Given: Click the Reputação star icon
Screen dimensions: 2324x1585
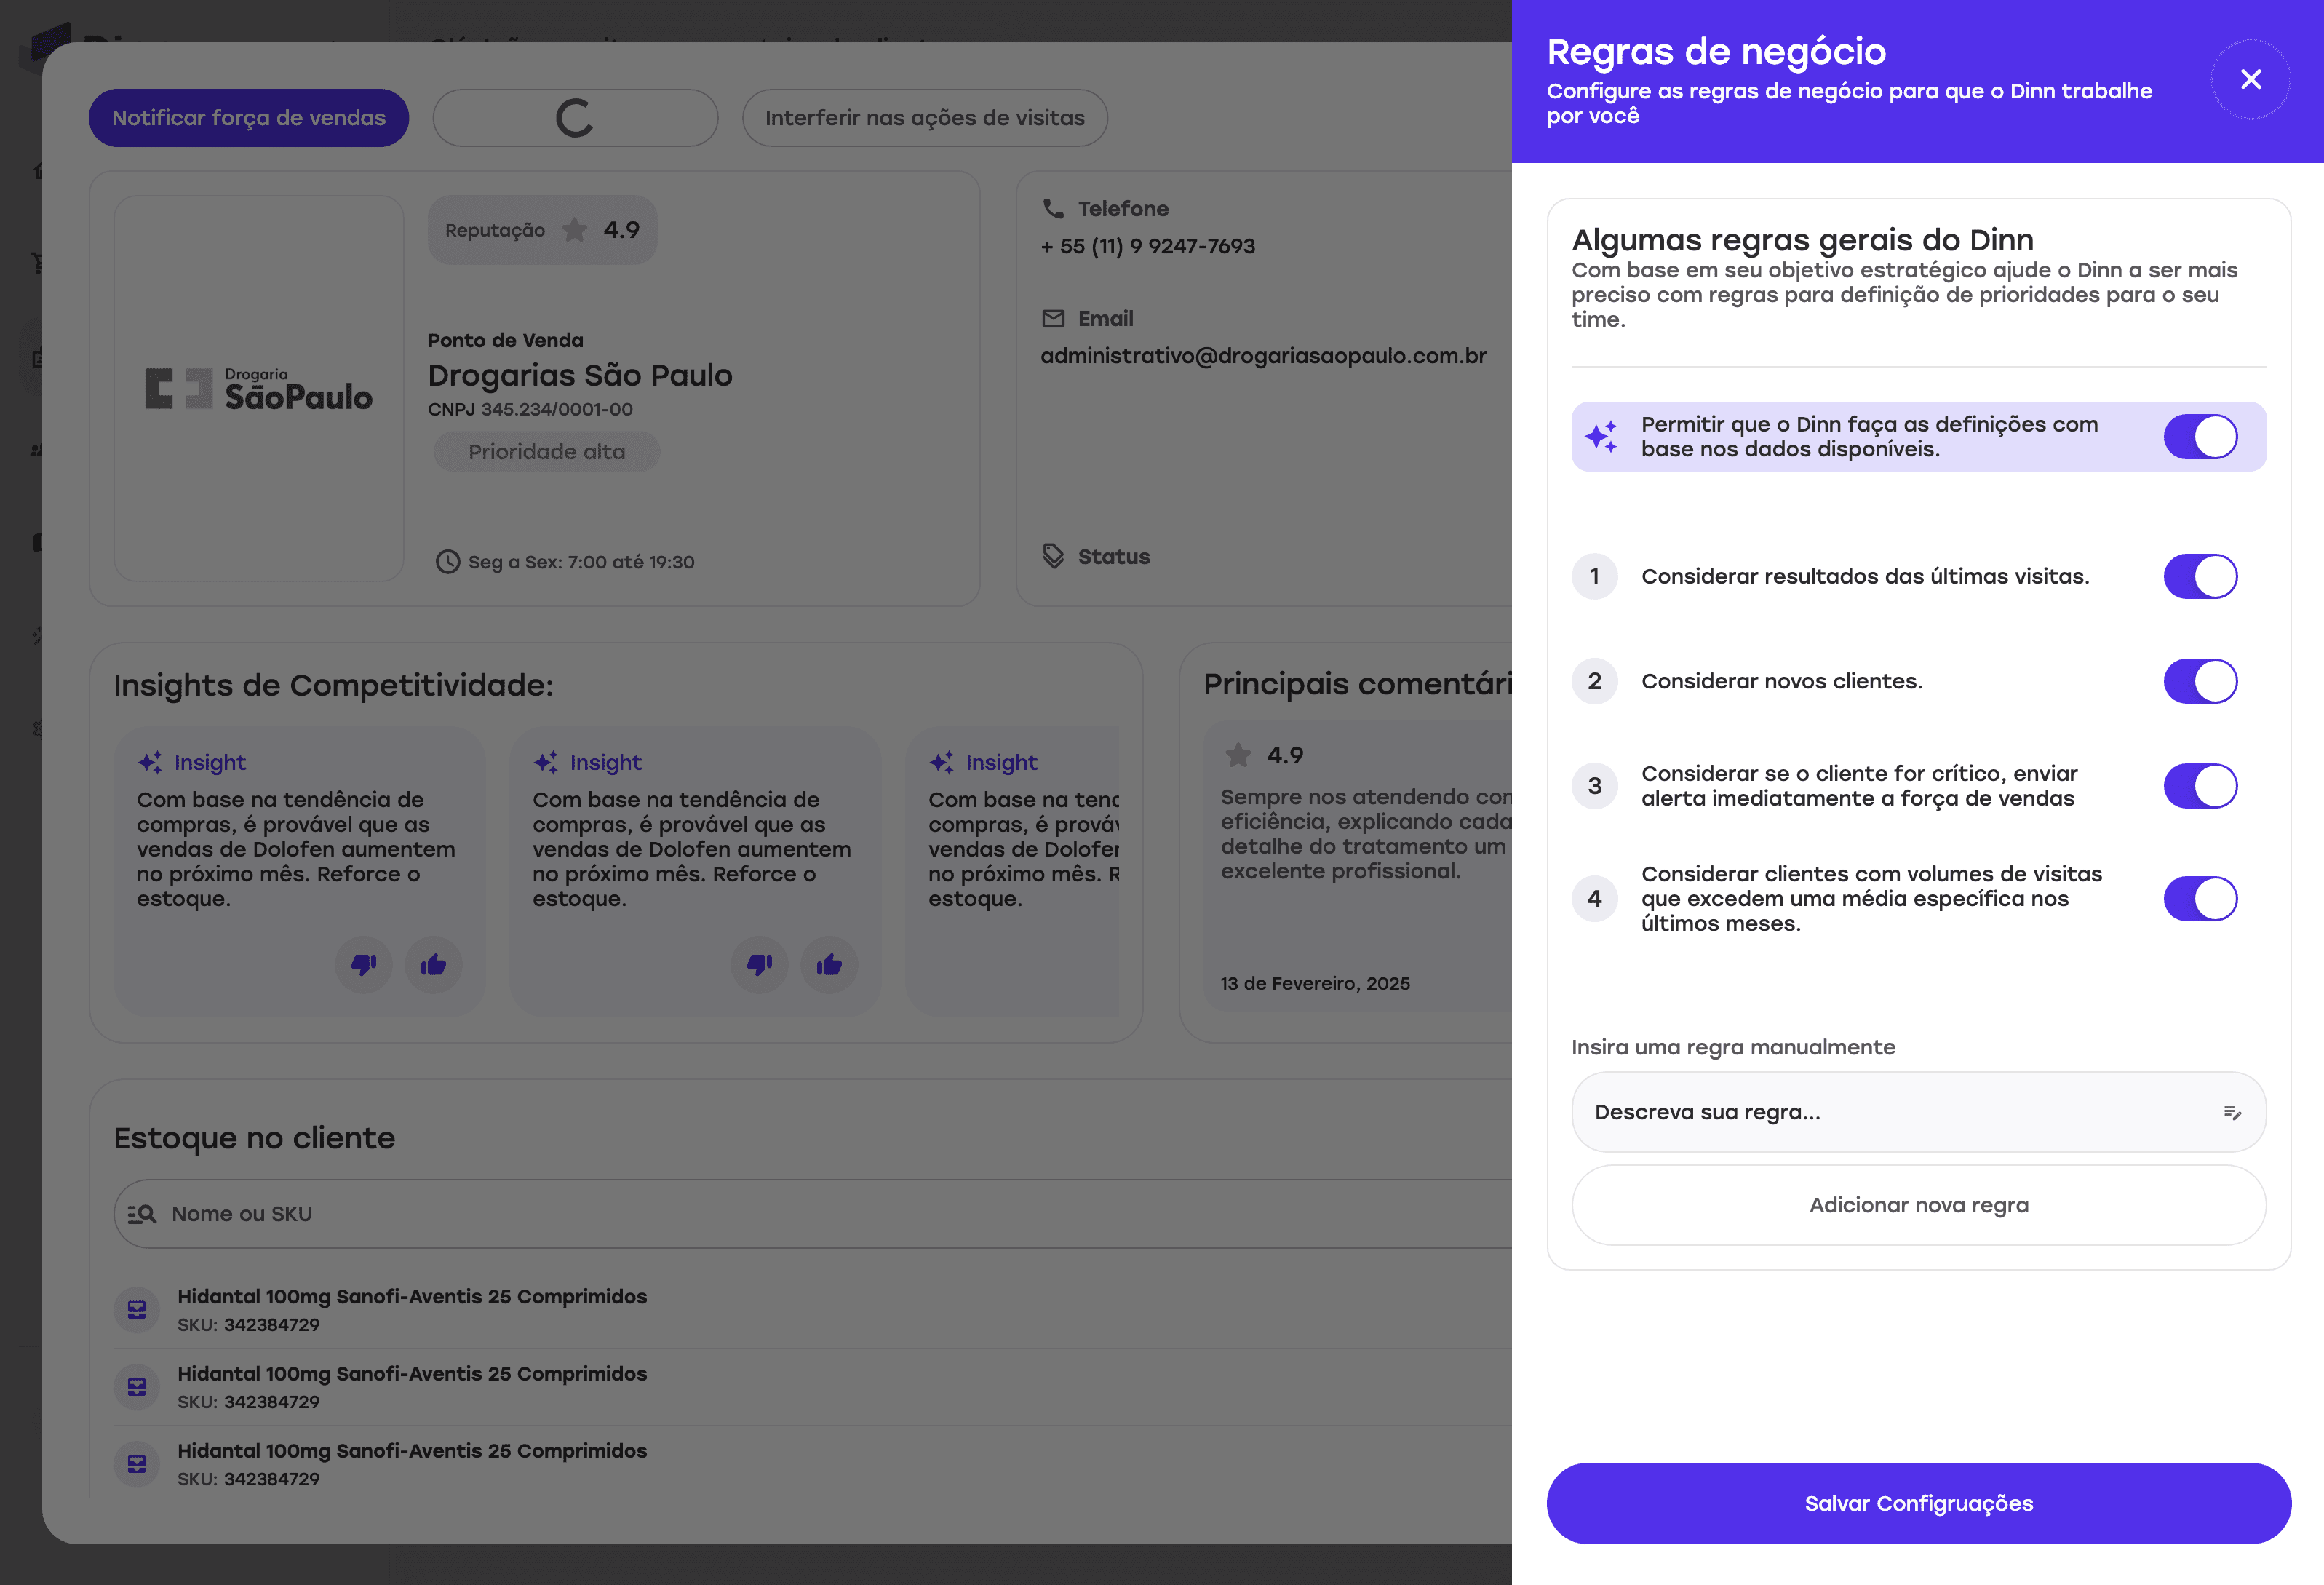Looking at the screenshot, I should 574,230.
